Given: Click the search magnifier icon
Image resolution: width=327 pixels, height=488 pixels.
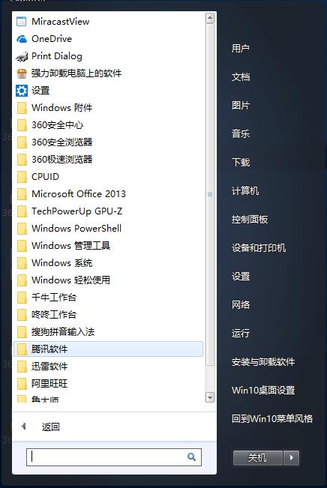Looking at the screenshot, I should click(x=191, y=457).
